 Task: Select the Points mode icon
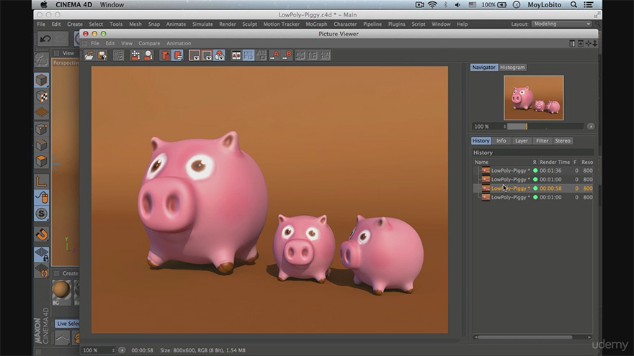pos(42,129)
